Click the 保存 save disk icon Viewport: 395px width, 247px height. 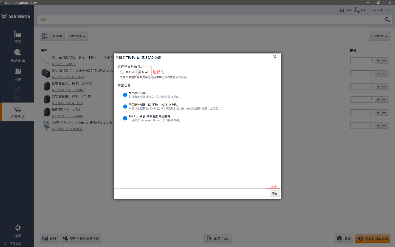[x=342, y=10]
